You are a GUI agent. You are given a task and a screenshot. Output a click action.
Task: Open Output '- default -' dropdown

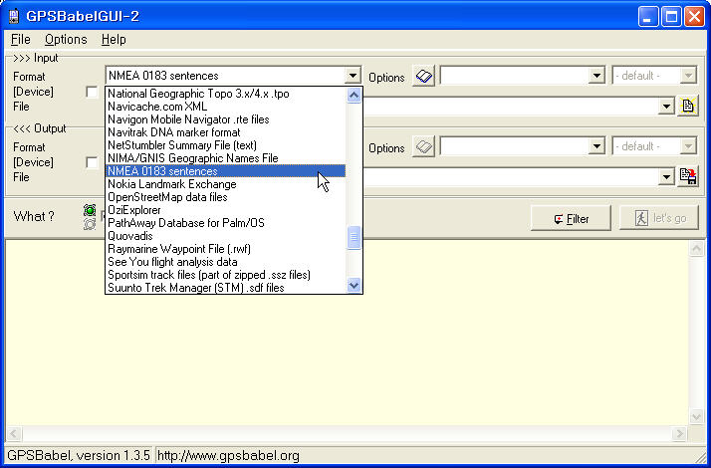point(688,146)
